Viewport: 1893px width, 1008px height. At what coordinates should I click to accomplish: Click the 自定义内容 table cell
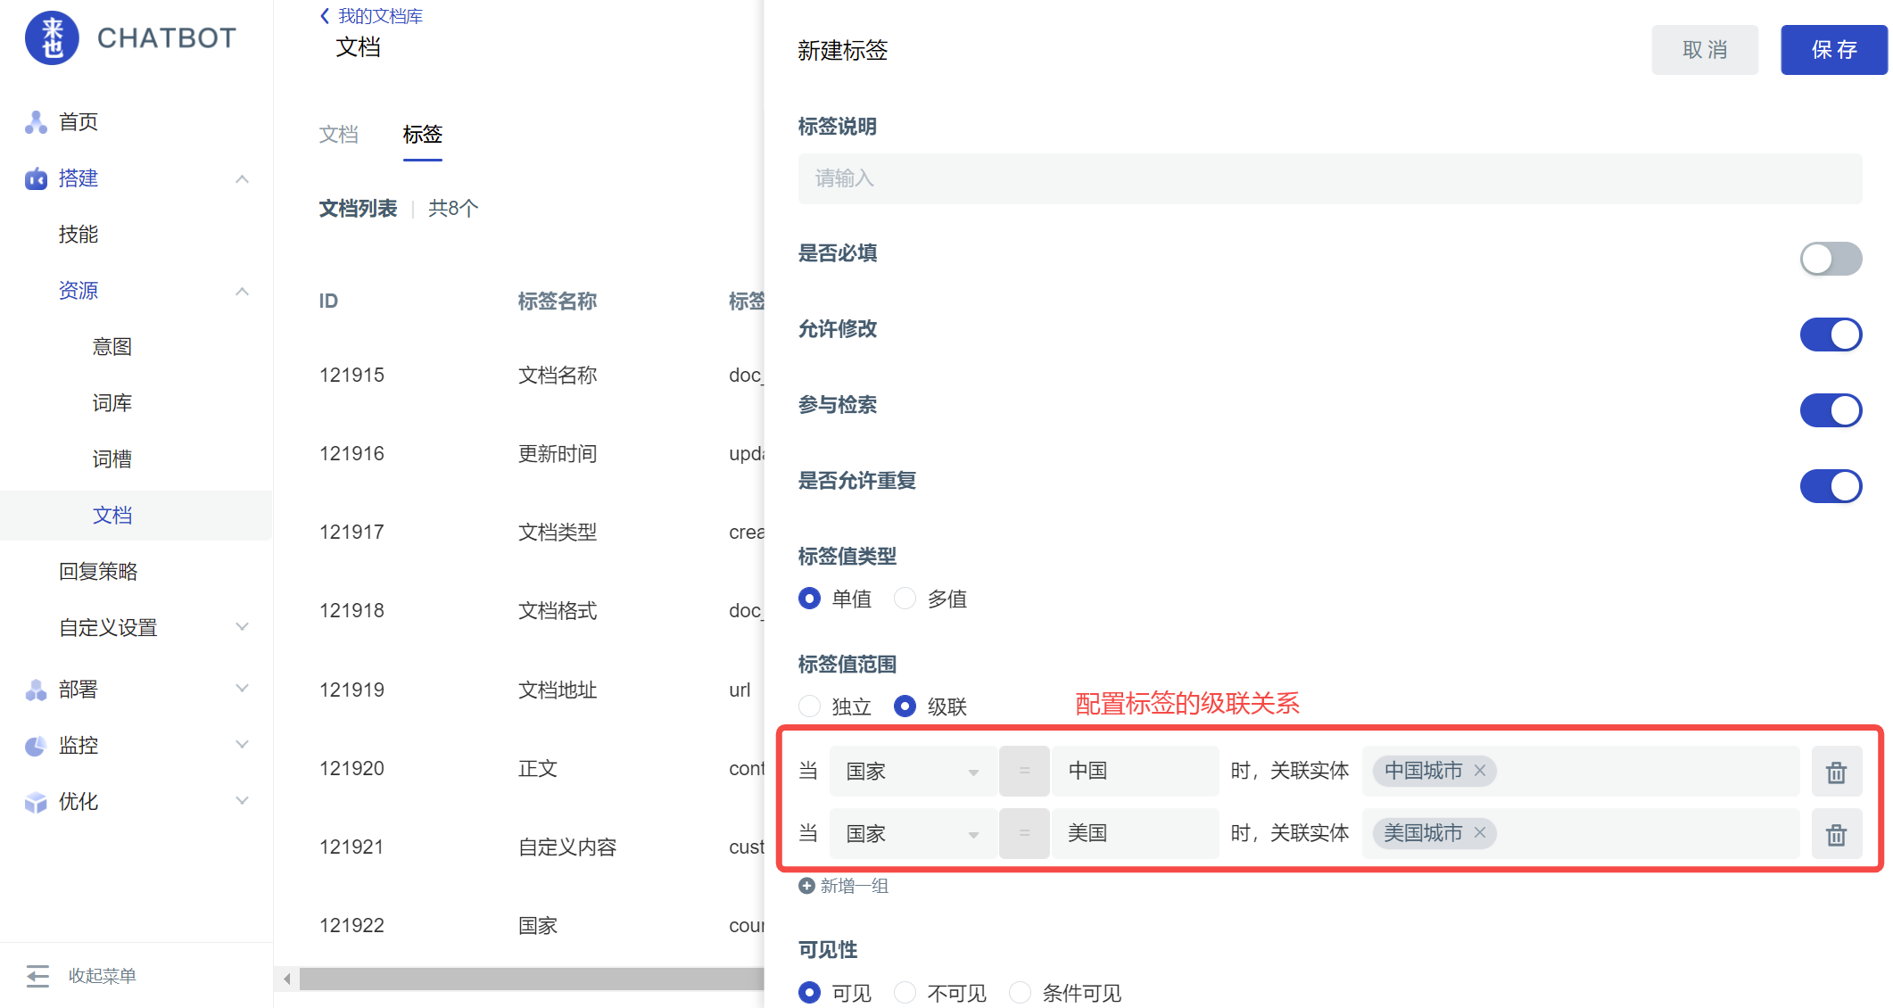click(567, 847)
